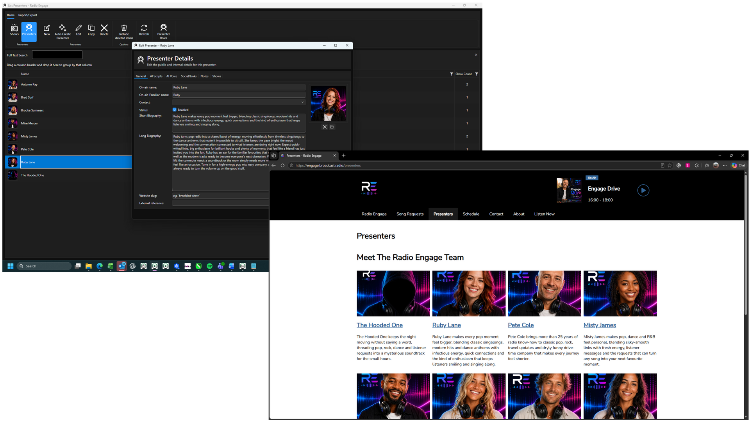Open the Notes tab
This screenshot has width=750, height=421.
coord(205,76)
